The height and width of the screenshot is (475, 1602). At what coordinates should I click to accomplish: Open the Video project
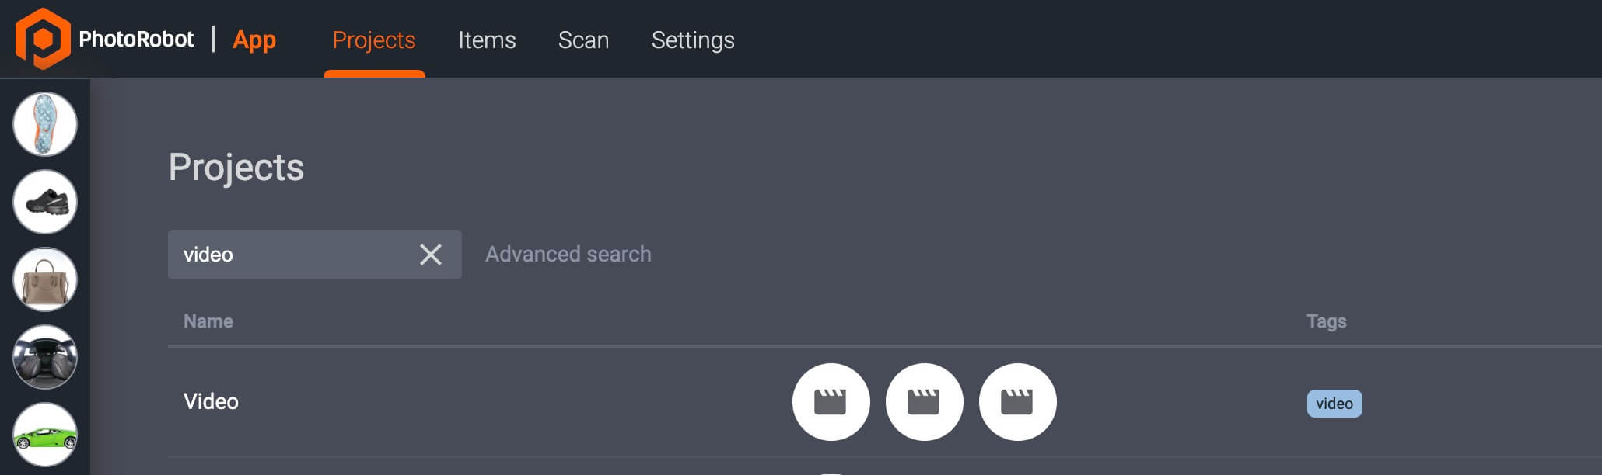coord(211,402)
